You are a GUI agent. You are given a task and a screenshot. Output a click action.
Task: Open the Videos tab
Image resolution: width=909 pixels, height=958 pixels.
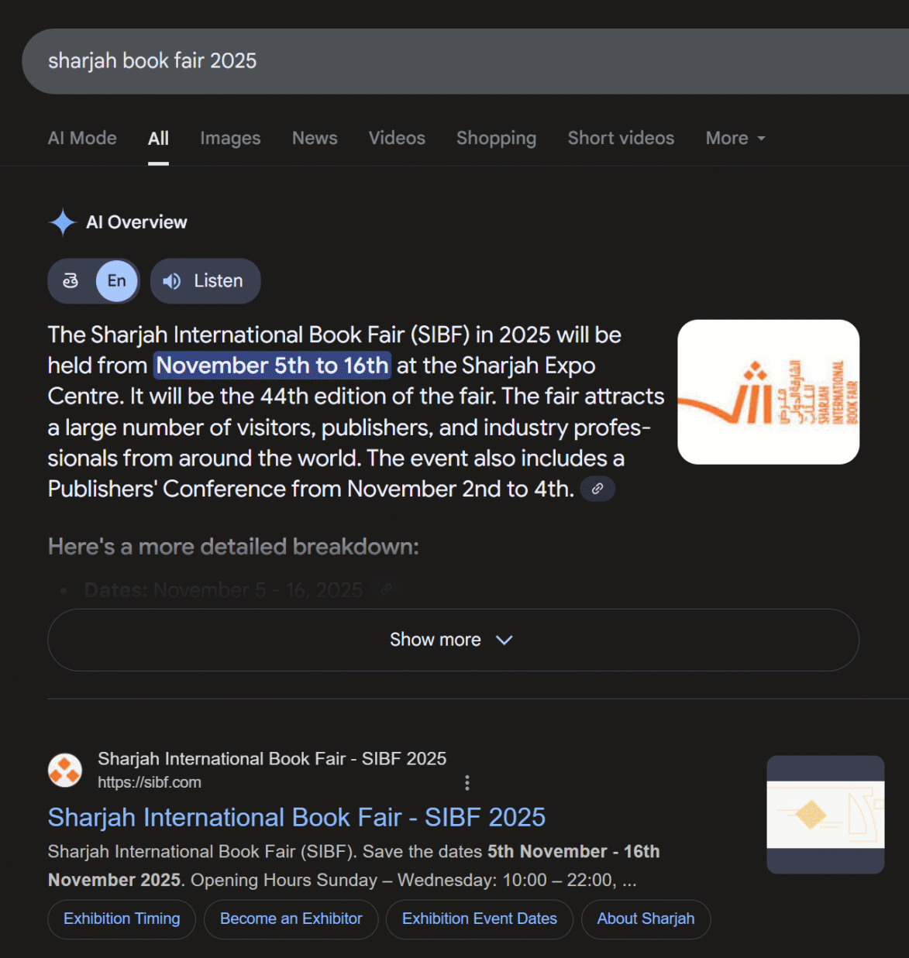pyautogui.click(x=397, y=138)
